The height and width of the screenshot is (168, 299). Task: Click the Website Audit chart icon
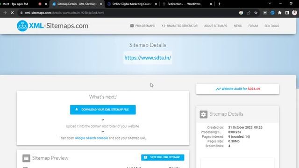pyautogui.click(x=218, y=89)
